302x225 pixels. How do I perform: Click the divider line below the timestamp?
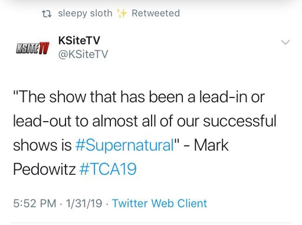coord(151,223)
